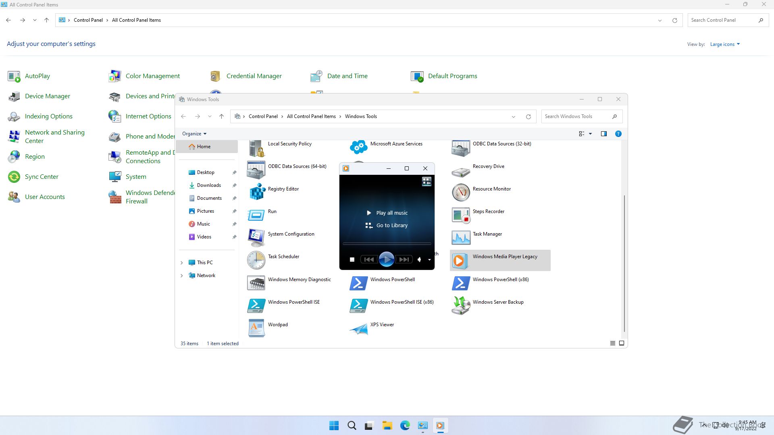The width and height of the screenshot is (774, 435).
Task: Choose Go to Library
Action: [x=387, y=226]
